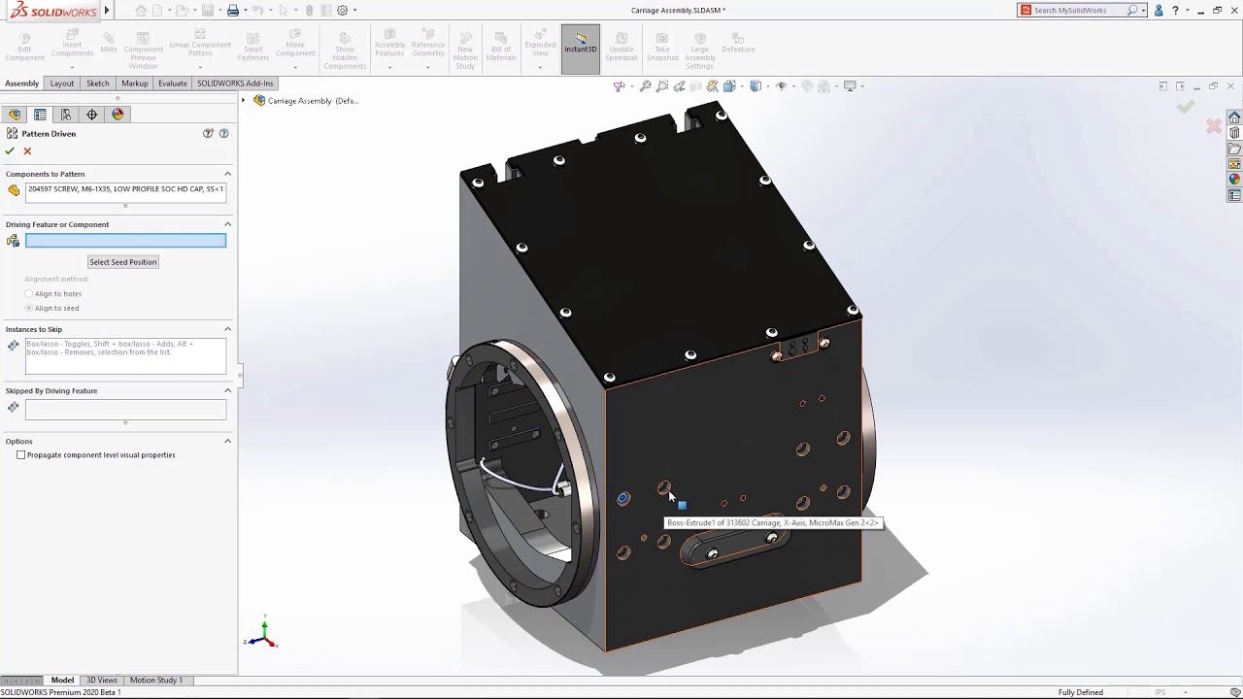
Task: Open the Options gear icon
Action: (x=342, y=11)
